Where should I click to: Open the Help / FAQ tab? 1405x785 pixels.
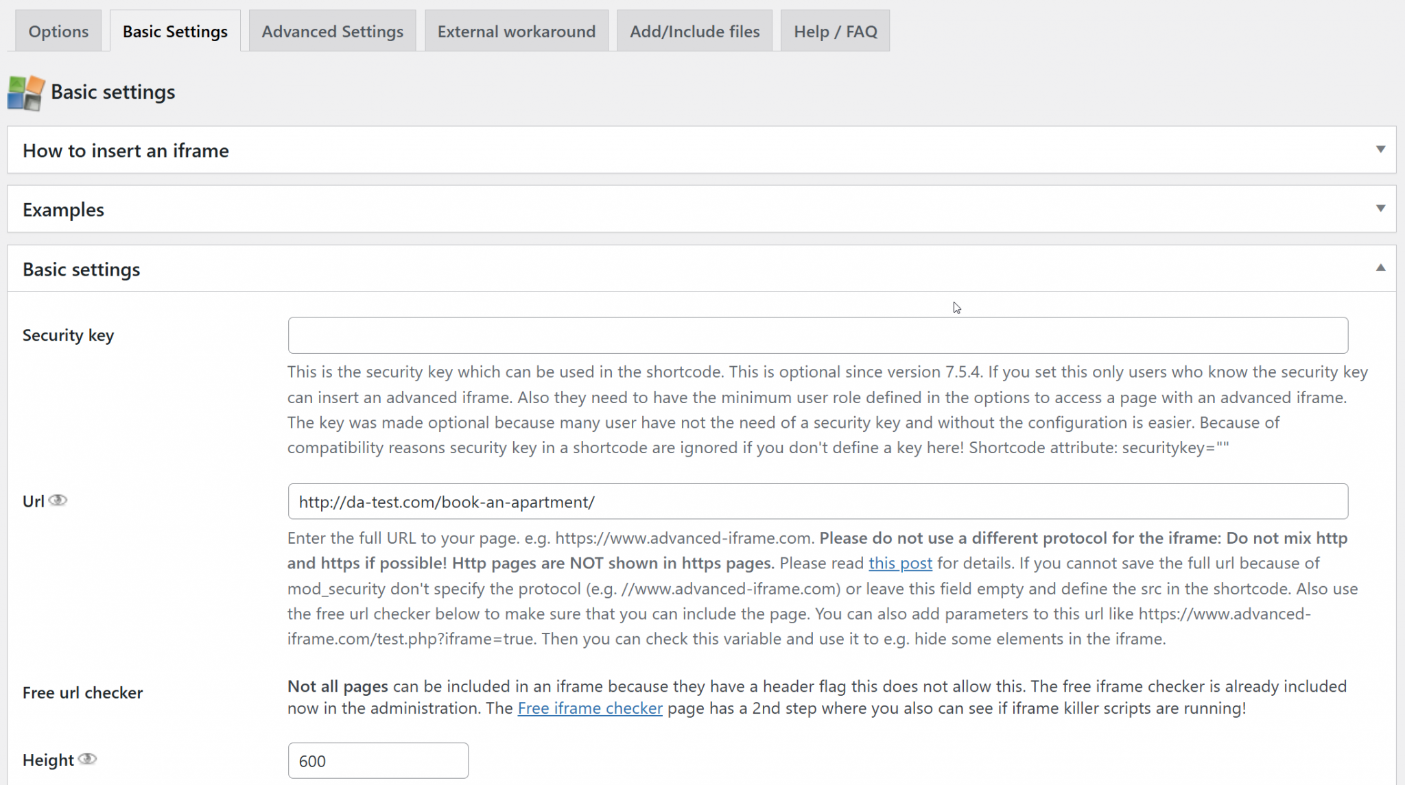(x=835, y=32)
